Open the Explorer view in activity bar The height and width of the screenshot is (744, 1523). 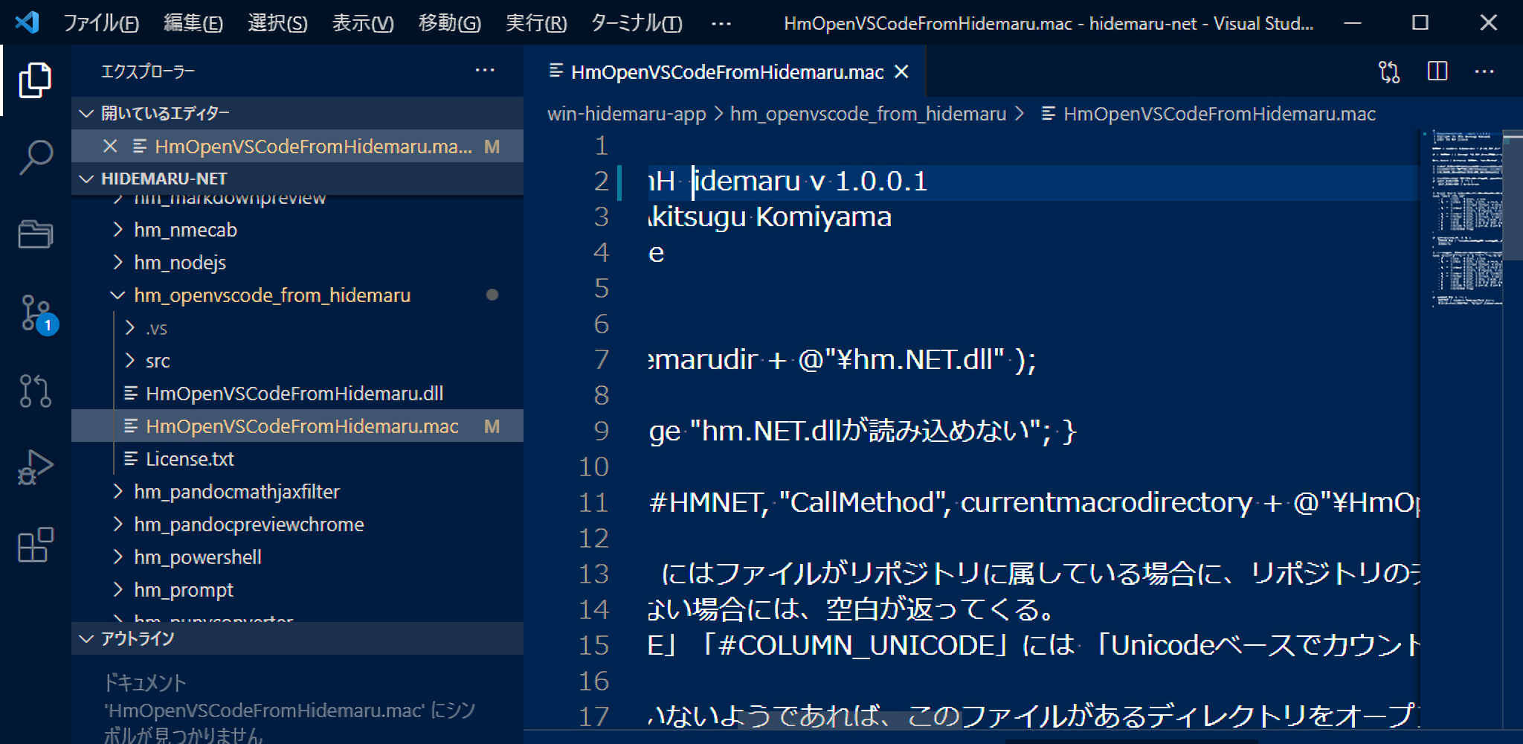click(35, 80)
